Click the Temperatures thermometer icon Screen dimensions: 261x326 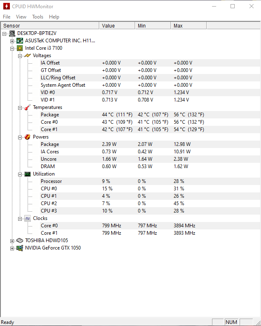28,107
